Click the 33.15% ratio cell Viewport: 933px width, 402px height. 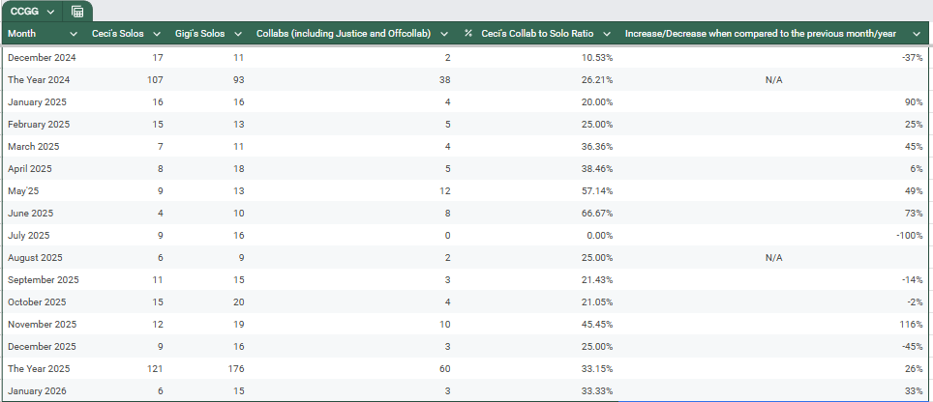click(598, 369)
